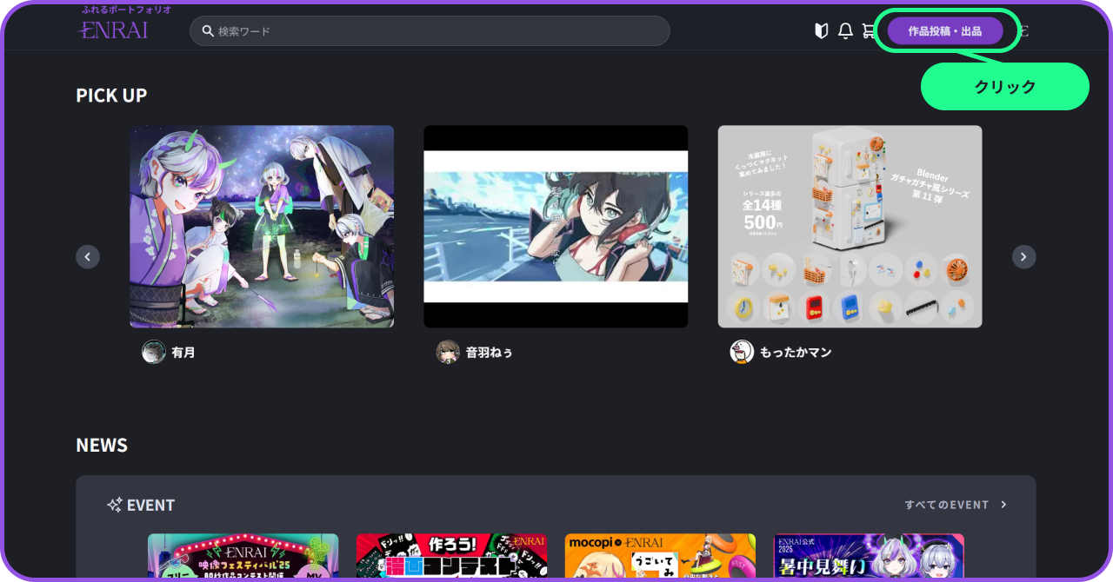The height and width of the screenshot is (582, 1113).
Task: Show previous PICK UP items with left arrow
Action: (88, 256)
